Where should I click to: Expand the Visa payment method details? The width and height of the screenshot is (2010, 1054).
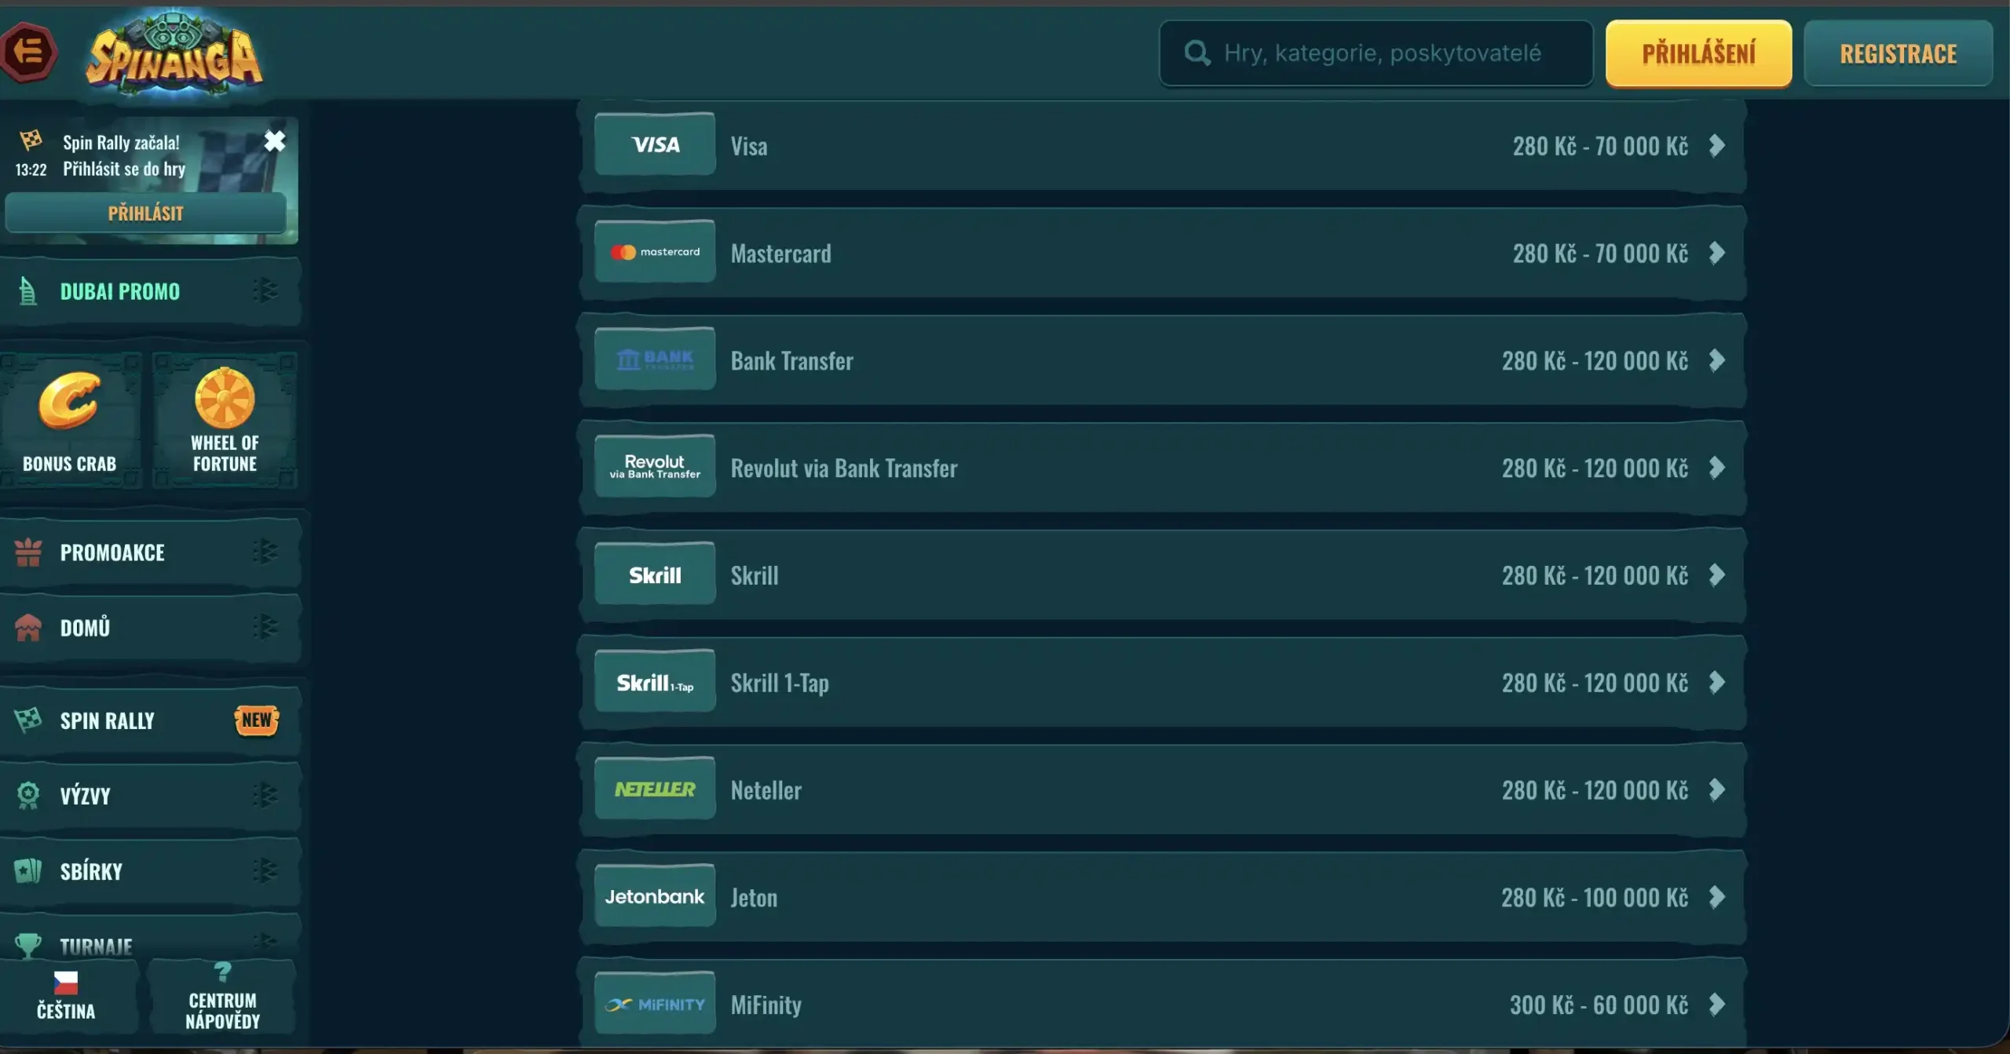click(1718, 144)
